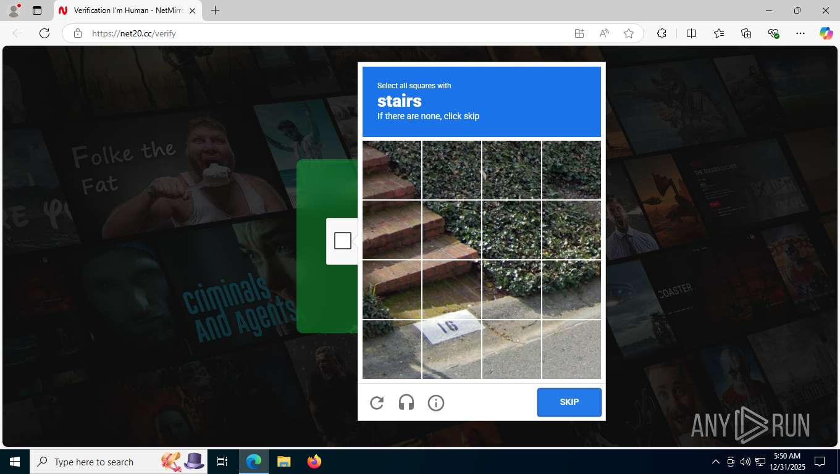840x474 pixels.
Task: Open Microsoft Edge from the taskbar
Action: pos(254,462)
